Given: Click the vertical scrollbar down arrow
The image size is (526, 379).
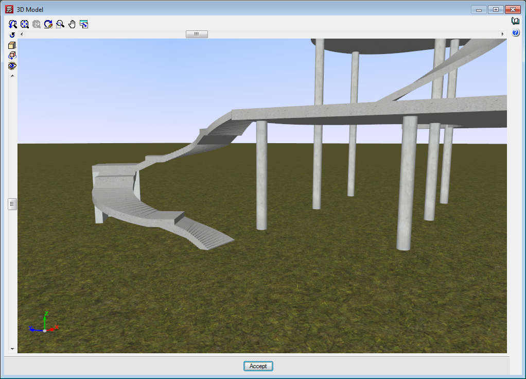Looking at the screenshot, I should (12, 349).
